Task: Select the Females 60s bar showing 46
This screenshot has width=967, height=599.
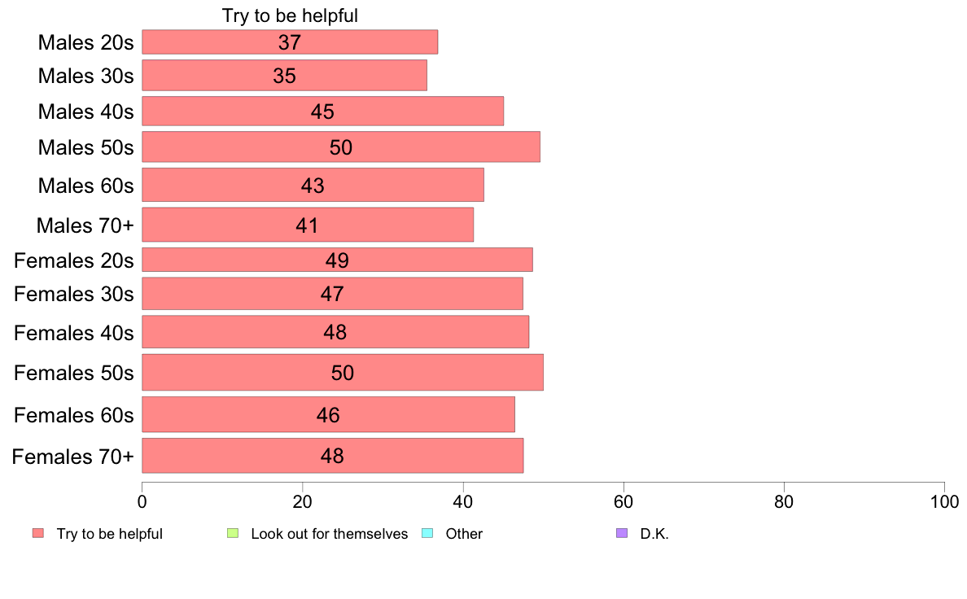Action: [x=328, y=414]
